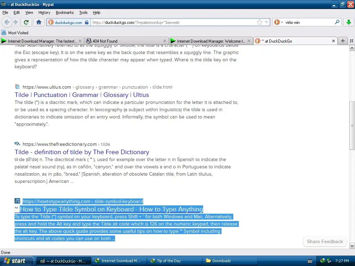355x266 pixels.
Task: Click the scrollbar down arrow
Action: pyautogui.click(x=352, y=246)
